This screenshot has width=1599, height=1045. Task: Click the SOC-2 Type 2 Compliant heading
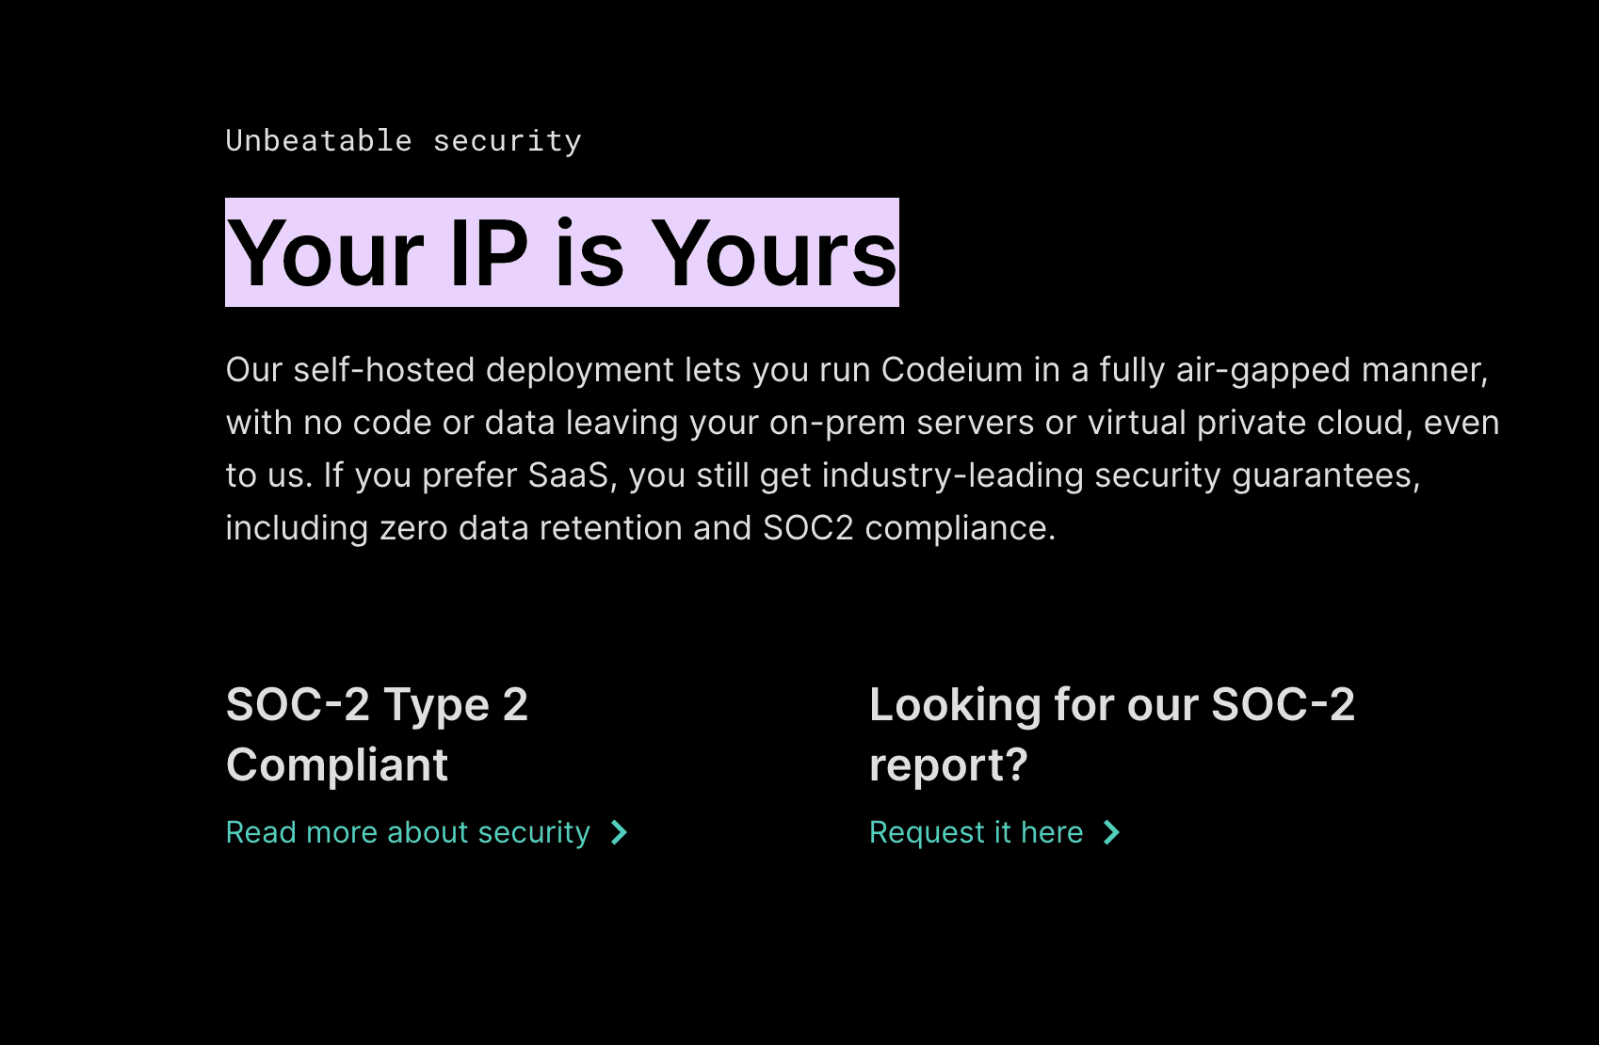click(x=377, y=734)
